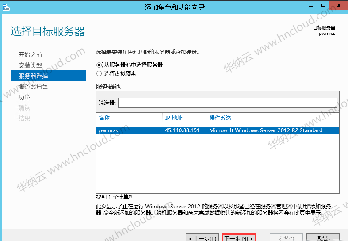
Task: Maximize the wizard window
Action: pos(323,6)
